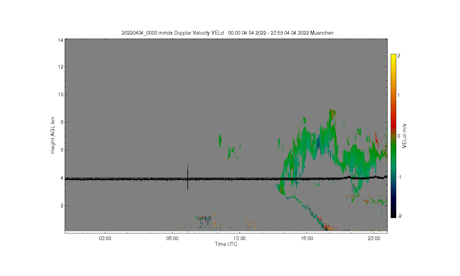Select the 13:00 time tick label
This screenshot has height=276, width=460.
point(240,238)
